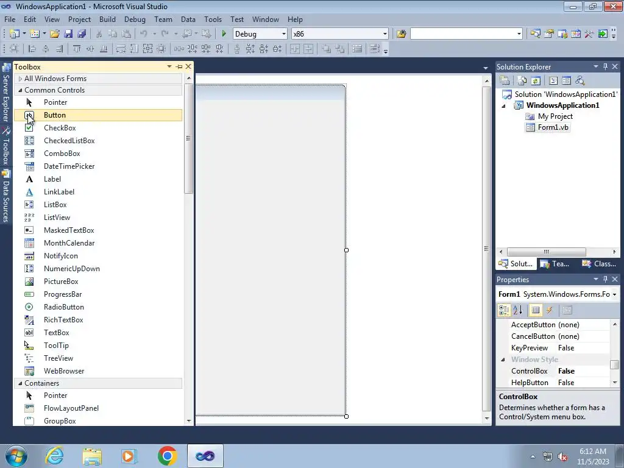Click the Align Lefts layout toolbar icon

[32, 49]
